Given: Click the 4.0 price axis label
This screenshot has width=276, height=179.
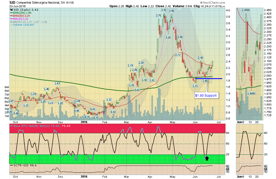Looking at the screenshot, I should [228, 10].
